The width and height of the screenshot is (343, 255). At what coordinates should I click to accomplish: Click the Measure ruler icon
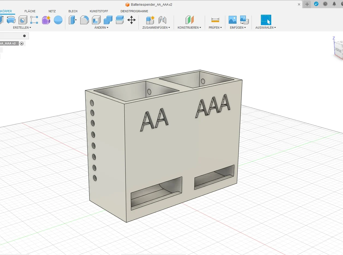pyautogui.click(x=215, y=20)
